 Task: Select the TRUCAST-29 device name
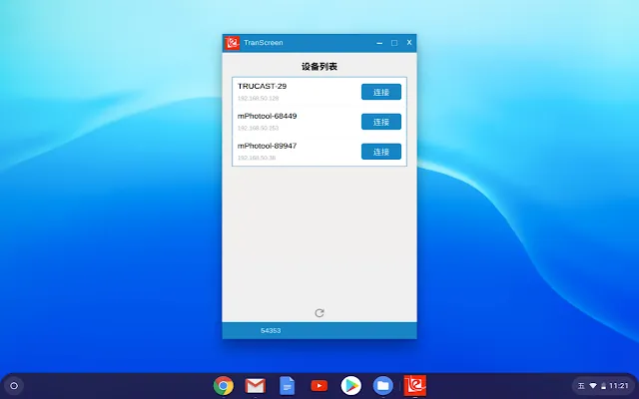tap(262, 86)
